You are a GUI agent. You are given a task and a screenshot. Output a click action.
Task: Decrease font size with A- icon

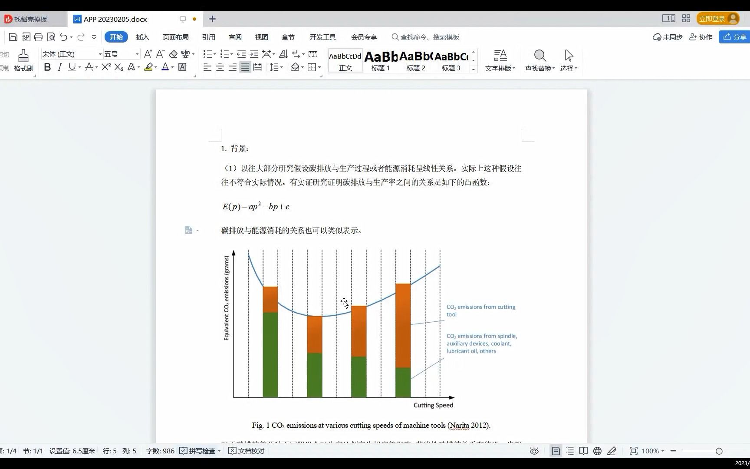click(160, 54)
